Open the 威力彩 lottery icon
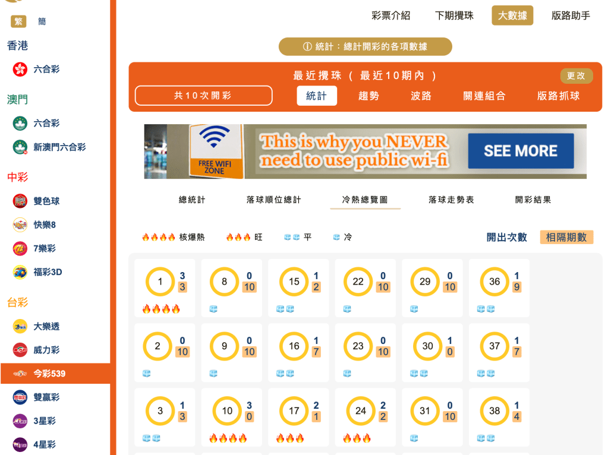 [x=18, y=350]
